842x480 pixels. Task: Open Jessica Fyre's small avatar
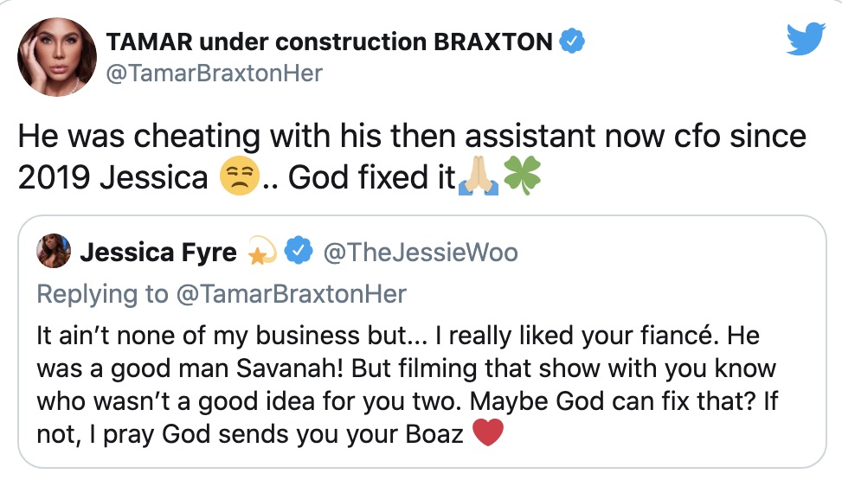[x=54, y=253]
